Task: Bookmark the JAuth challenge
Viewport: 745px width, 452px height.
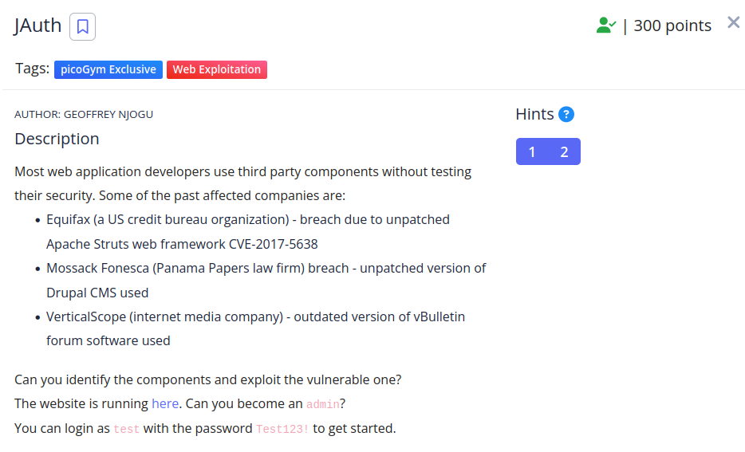Action: 82,26
